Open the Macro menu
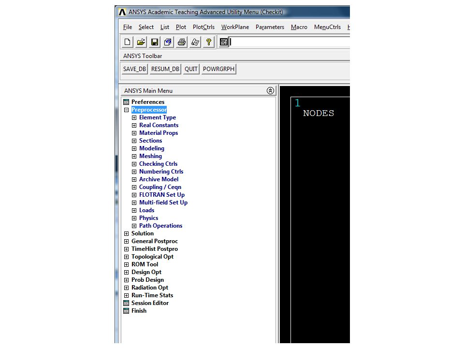The width and height of the screenshot is (464, 348). tap(299, 27)
